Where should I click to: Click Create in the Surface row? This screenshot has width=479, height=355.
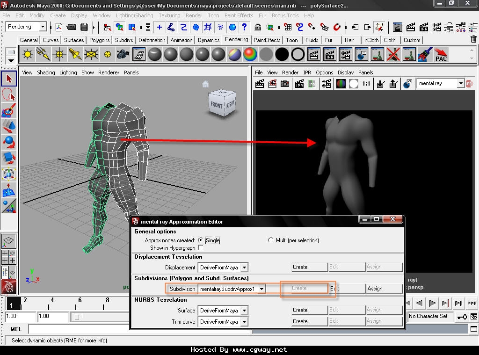(310, 310)
